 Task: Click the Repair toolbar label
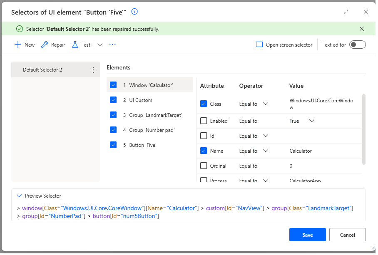point(58,45)
